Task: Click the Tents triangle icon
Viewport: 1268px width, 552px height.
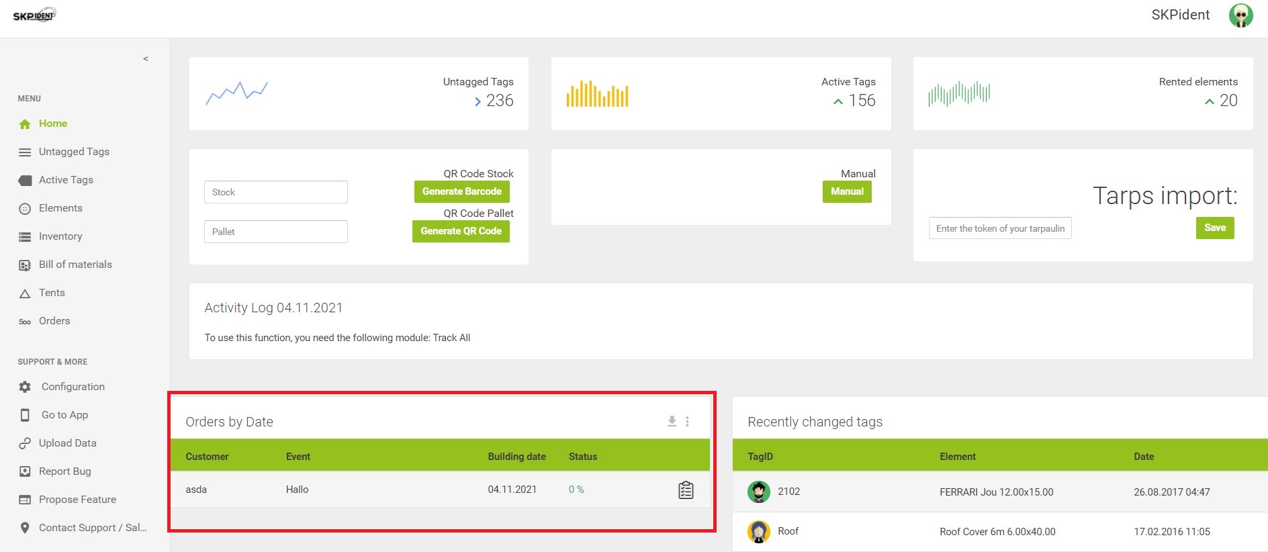Action: point(25,293)
